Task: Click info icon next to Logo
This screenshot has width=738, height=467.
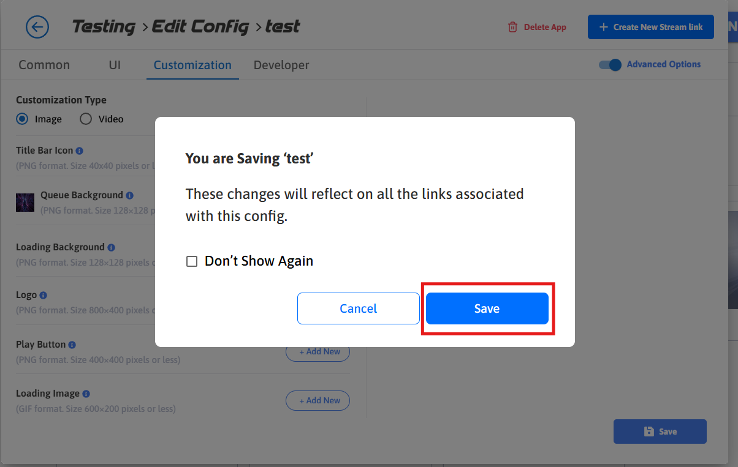Action: [44, 295]
